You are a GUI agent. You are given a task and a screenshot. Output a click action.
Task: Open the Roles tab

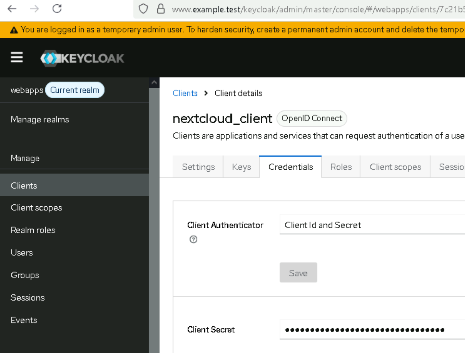click(341, 167)
